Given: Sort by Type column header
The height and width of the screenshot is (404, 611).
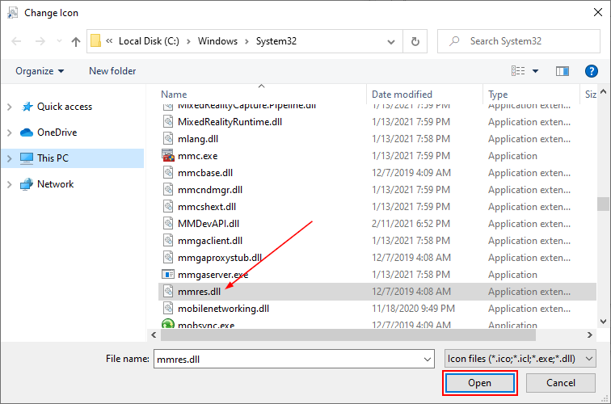Looking at the screenshot, I should pos(498,95).
